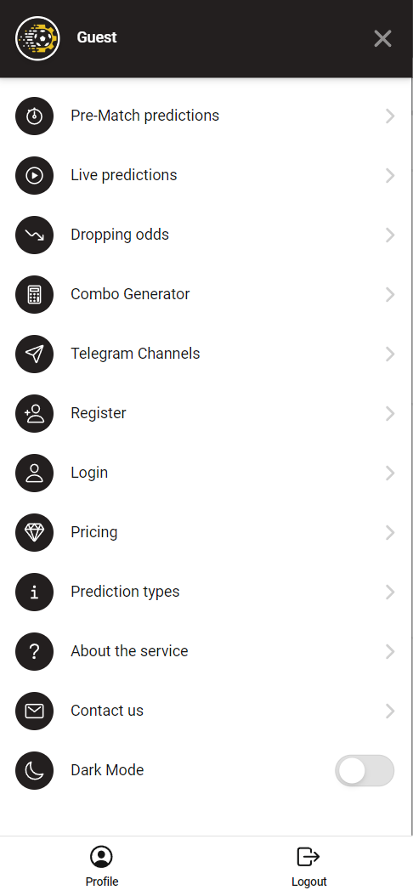Close the side menu with the X

(382, 38)
